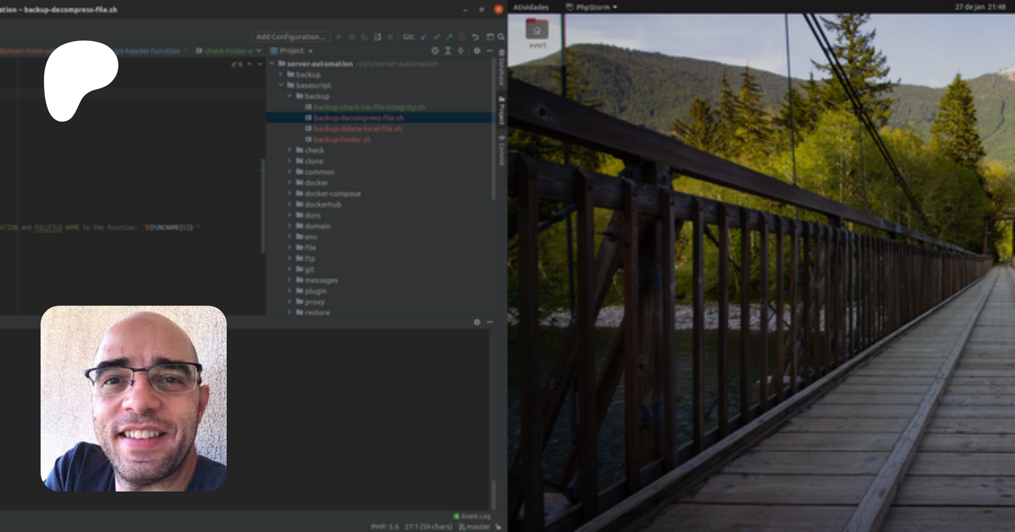Click the Rollback undo arrow icon

475,37
